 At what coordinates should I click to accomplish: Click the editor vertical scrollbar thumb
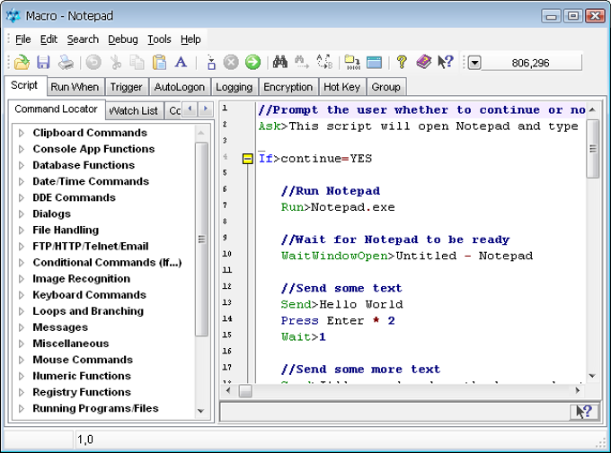click(x=593, y=149)
